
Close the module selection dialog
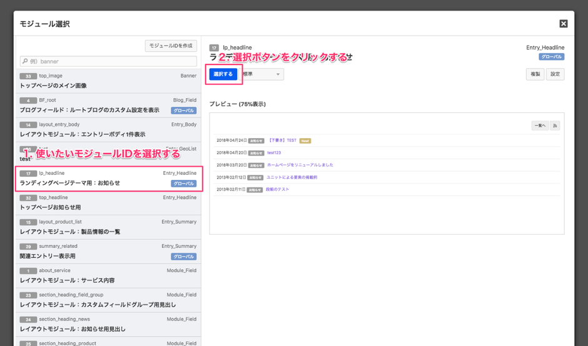point(563,24)
